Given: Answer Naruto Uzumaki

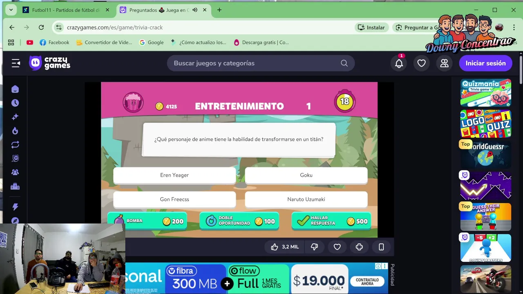Looking at the screenshot, I should coord(306,199).
